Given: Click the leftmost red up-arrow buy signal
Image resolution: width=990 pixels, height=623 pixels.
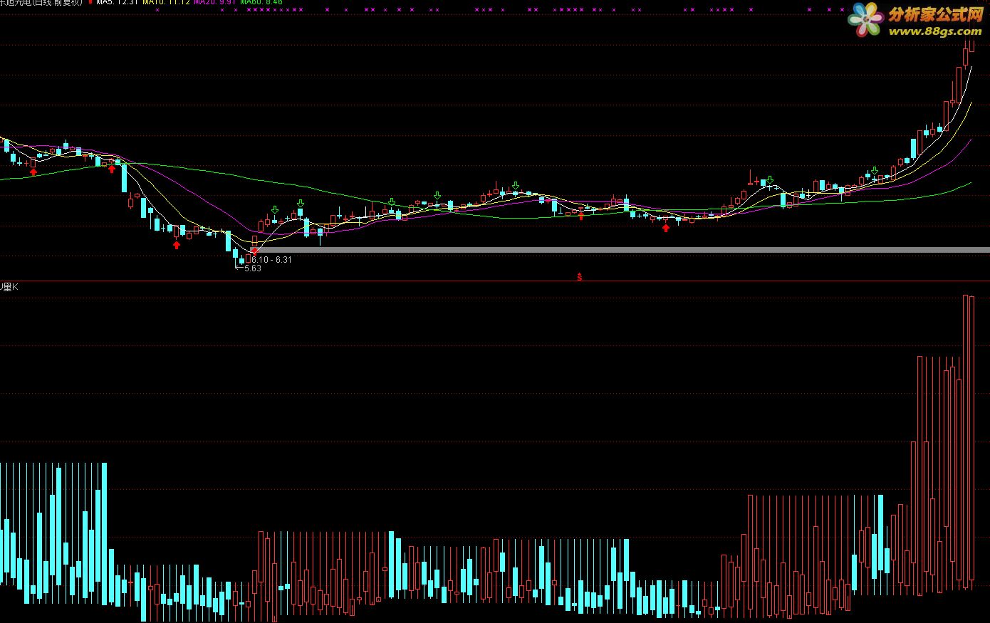Looking at the screenshot, I should point(33,172).
